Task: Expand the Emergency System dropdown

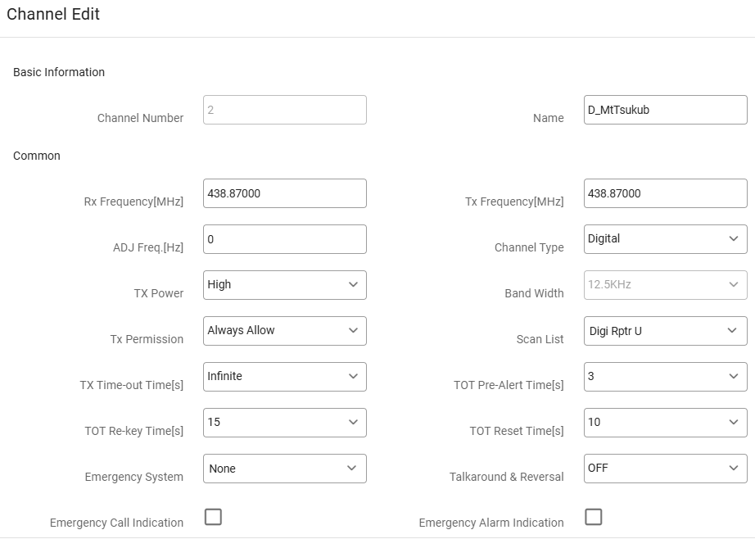Action: click(284, 469)
